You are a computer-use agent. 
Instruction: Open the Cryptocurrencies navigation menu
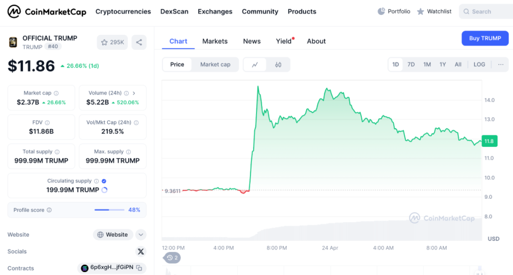(123, 11)
